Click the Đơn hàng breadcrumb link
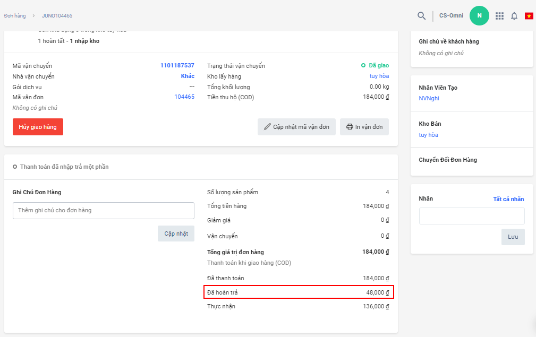 15,16
